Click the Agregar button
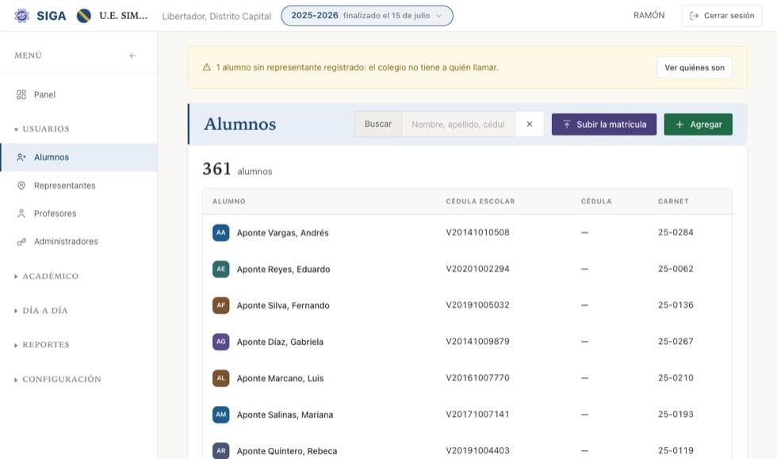The height and width of the screenshot is (459, 777). pyautogui.click(x=699, y=124)
